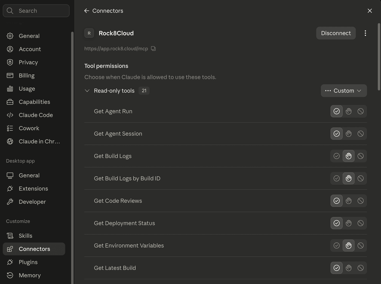Block the Get Environment Variables tool
The image size is (381, 284).
[361, 246]
